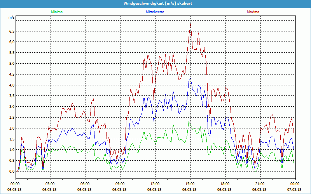
Task: Click the 0,0 y-axis value label
Action: click(11, 171)
